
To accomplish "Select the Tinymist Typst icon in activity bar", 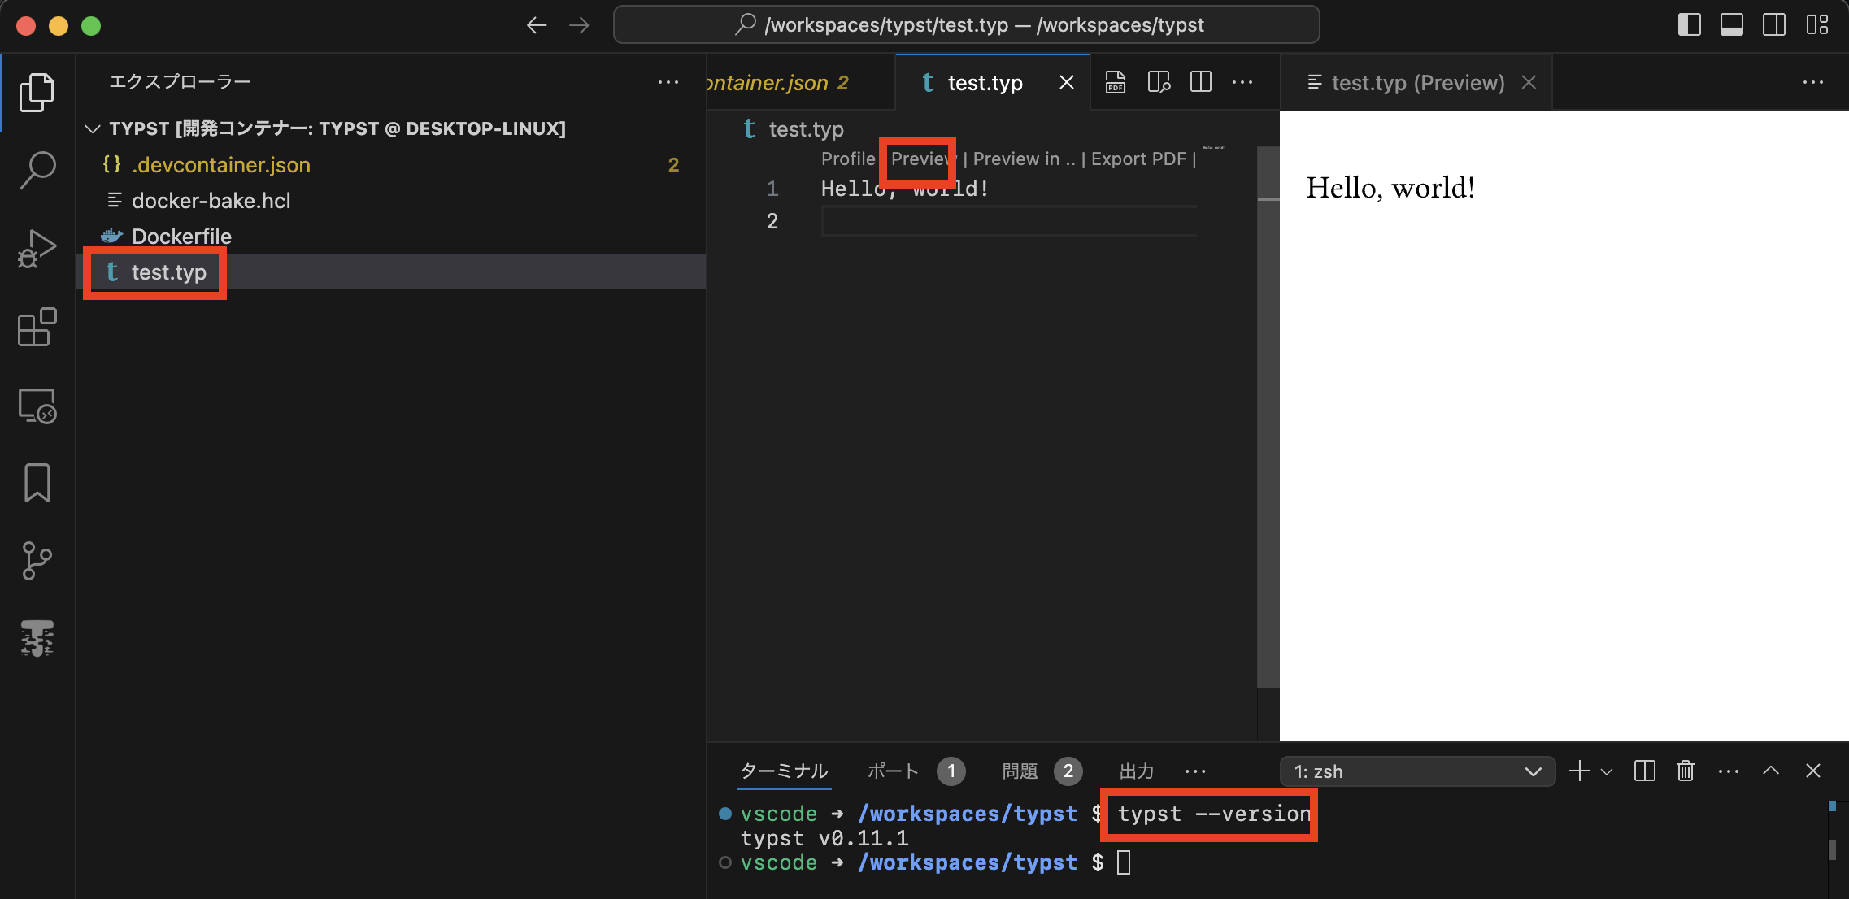I will (36, 639).
